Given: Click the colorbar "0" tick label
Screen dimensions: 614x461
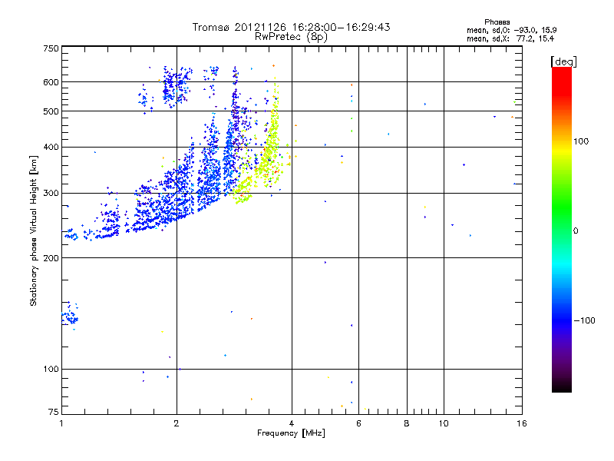Looking at the screenshot, I should coord(576,231).
